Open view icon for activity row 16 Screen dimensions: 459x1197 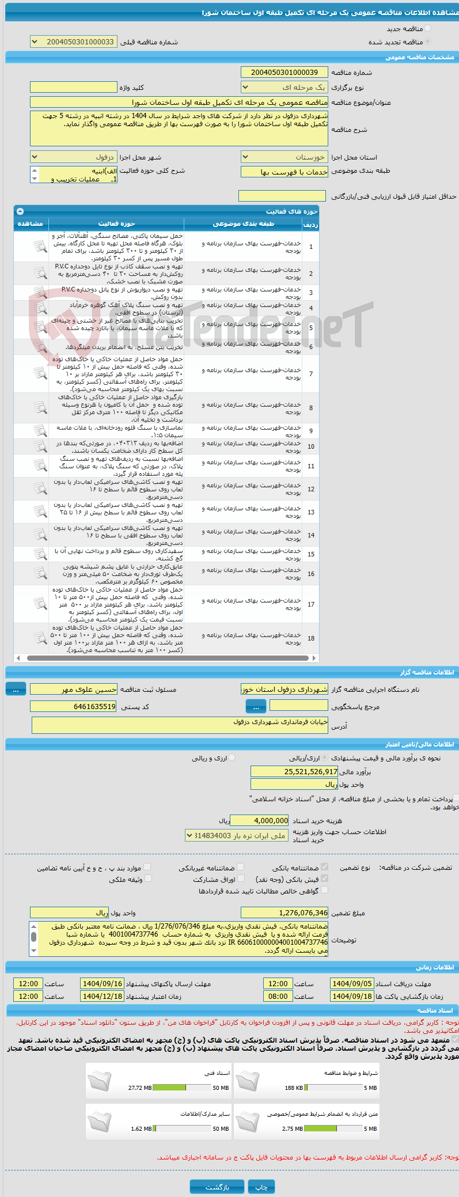pos(40,573)
